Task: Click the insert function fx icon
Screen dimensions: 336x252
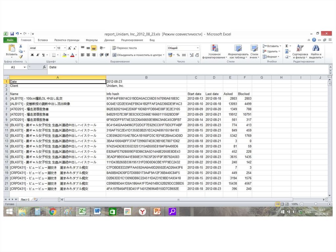Action: [44, 67]
